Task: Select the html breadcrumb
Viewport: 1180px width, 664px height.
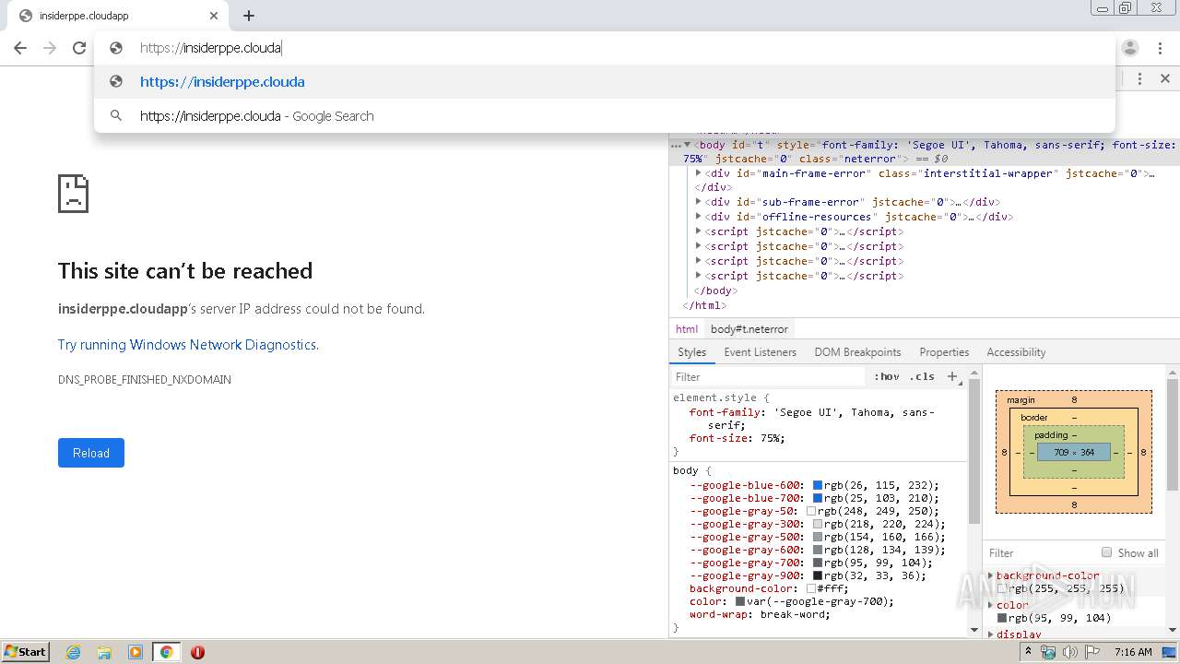Action: click(x=687, y=329)
